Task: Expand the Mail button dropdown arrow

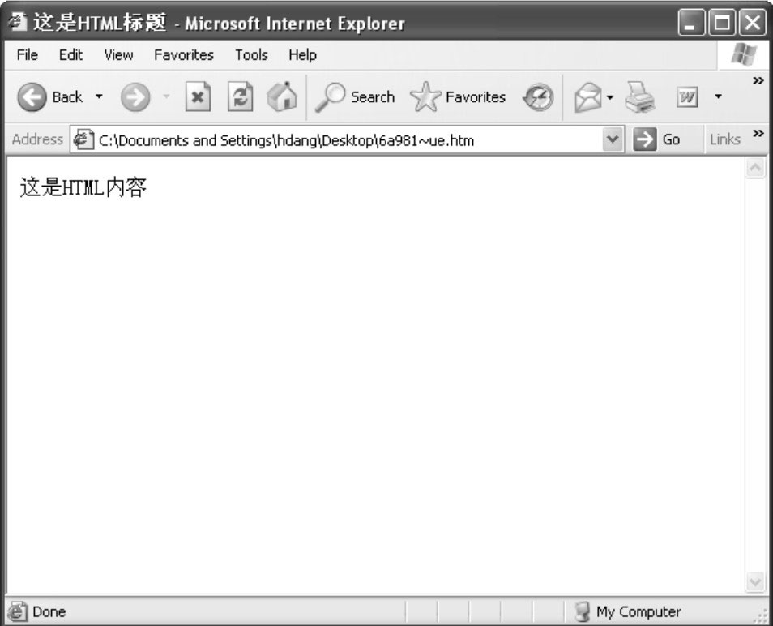Action: coord(610,97)
